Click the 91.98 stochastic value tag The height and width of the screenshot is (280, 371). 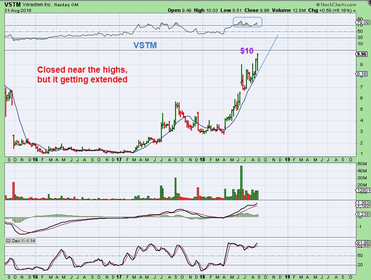point(363,243)
